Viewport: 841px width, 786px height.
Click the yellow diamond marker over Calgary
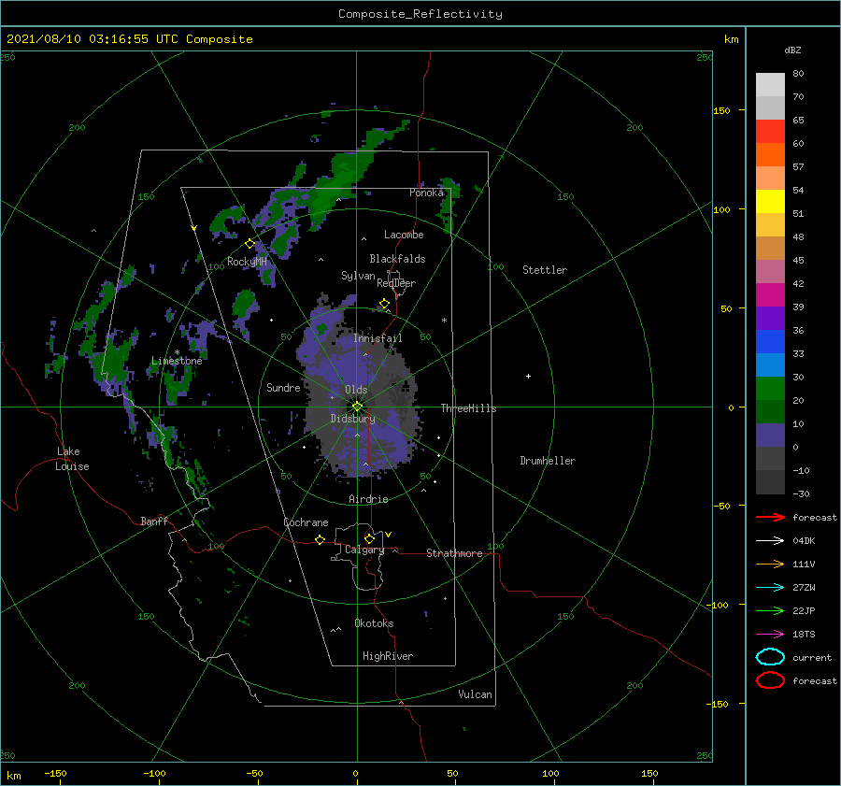[369, 538]
